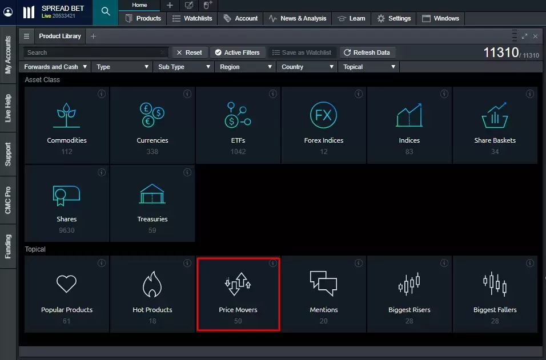Expand the Forwards and Cash dropdown
This screenshot has height=360, width=546.
tap(55, 67)
